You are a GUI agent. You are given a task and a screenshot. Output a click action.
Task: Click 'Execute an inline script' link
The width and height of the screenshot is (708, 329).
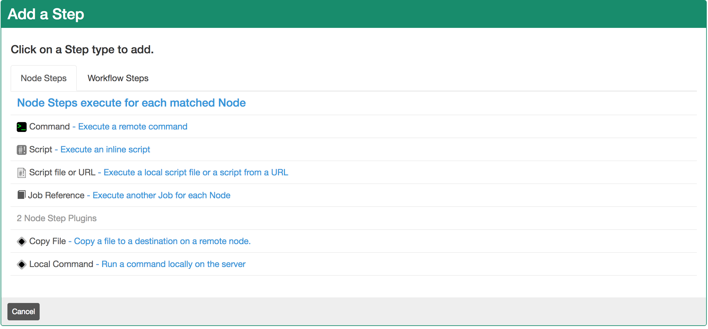tap(105, 150)
